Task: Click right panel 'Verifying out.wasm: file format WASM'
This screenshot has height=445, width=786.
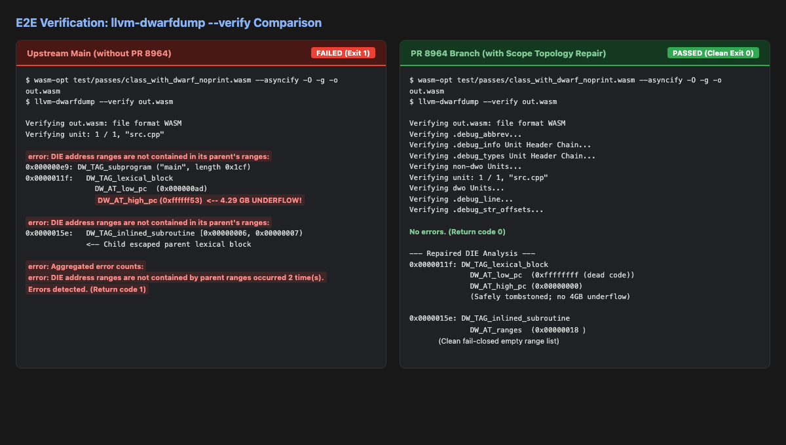Action: point(487,123)
